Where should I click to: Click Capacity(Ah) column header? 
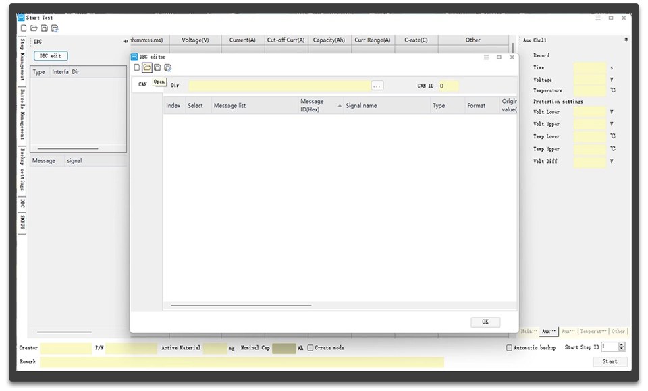[329, 40]
